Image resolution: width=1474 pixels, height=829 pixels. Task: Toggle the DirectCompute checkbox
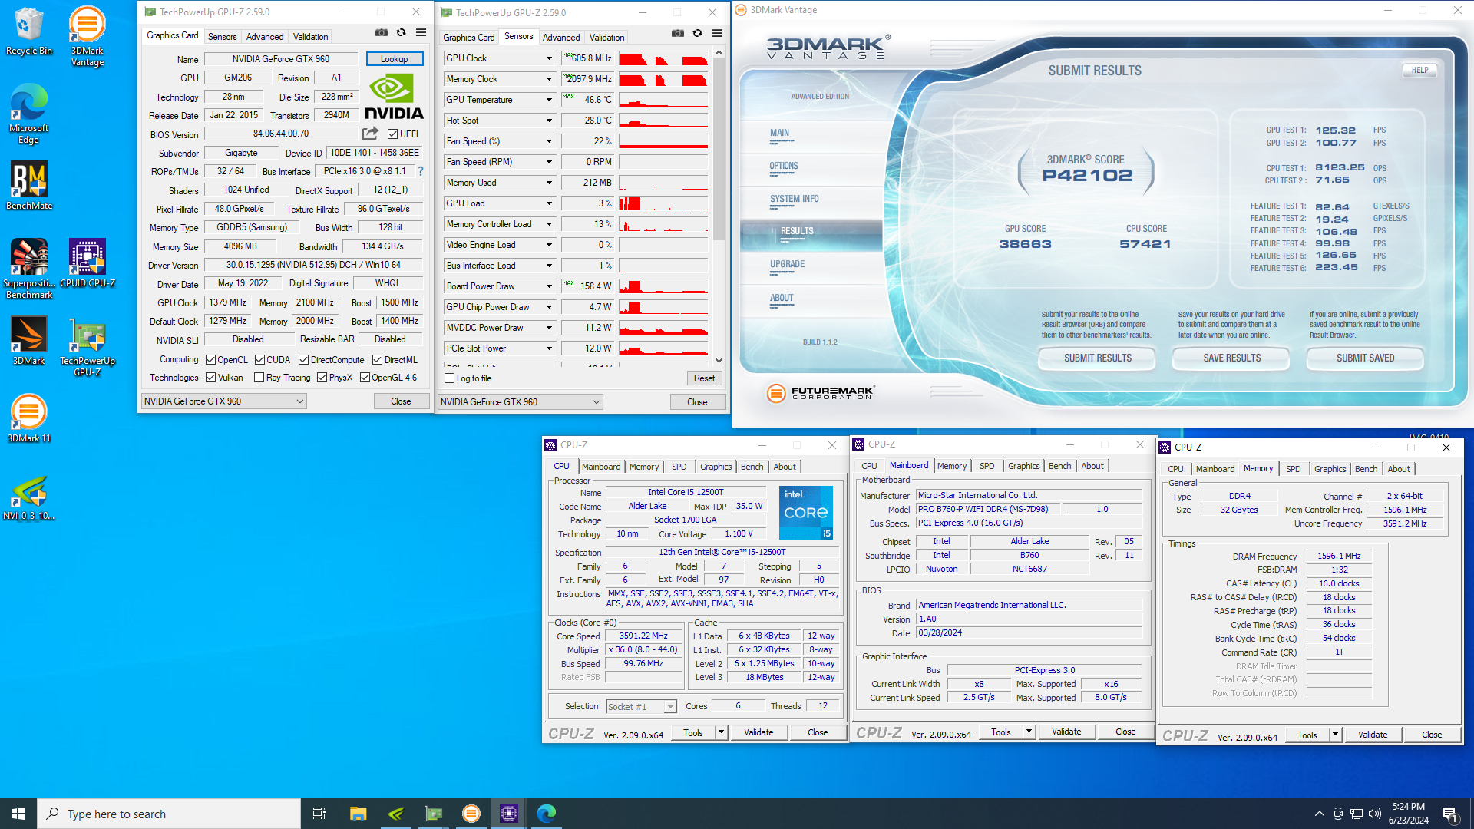coord(304,360)
